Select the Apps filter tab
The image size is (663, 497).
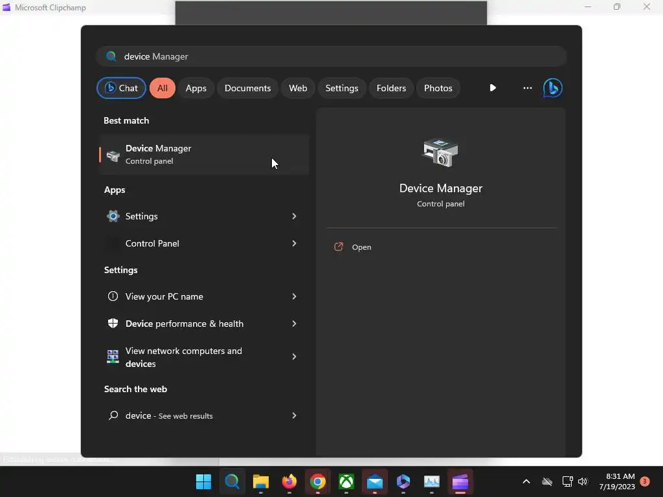[196, 88]
